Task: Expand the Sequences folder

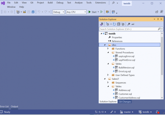Action: [108, 82]
